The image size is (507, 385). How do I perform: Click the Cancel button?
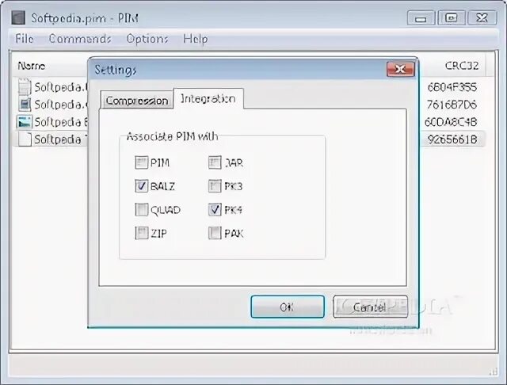click(370, 307)
